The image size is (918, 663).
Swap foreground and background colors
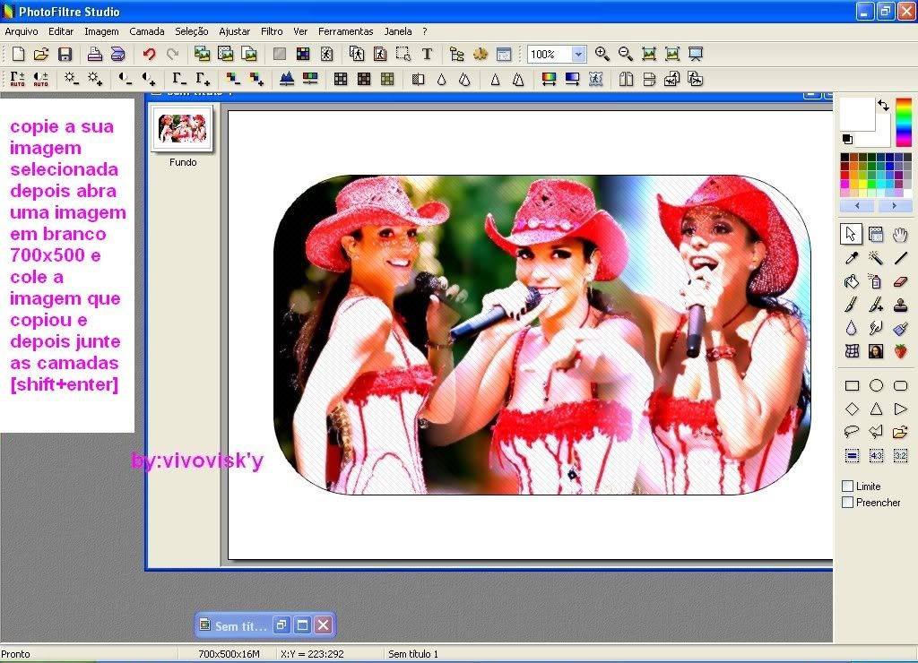[x=883, y=106]
